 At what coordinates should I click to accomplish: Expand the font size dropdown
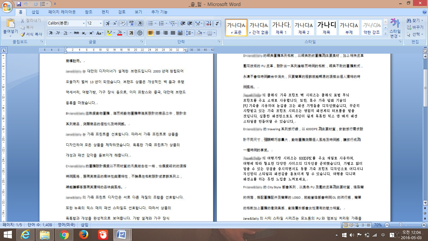[x=101, y=24]
